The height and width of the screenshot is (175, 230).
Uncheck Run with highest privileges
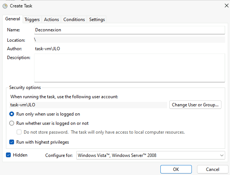click(x=12, y=142)
